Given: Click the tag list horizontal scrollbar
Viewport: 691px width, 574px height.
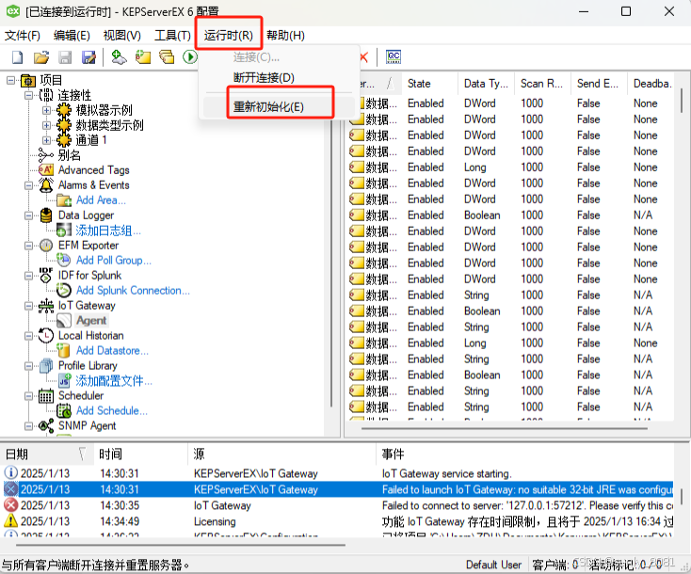Looking at the screenshot, I should click(505, 428).
